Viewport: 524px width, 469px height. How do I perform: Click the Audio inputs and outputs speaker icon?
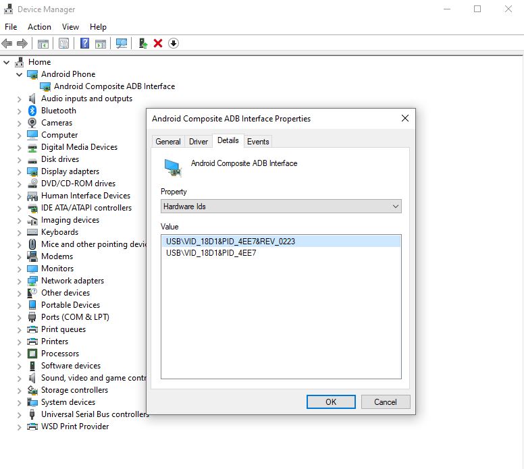(32, 99)
